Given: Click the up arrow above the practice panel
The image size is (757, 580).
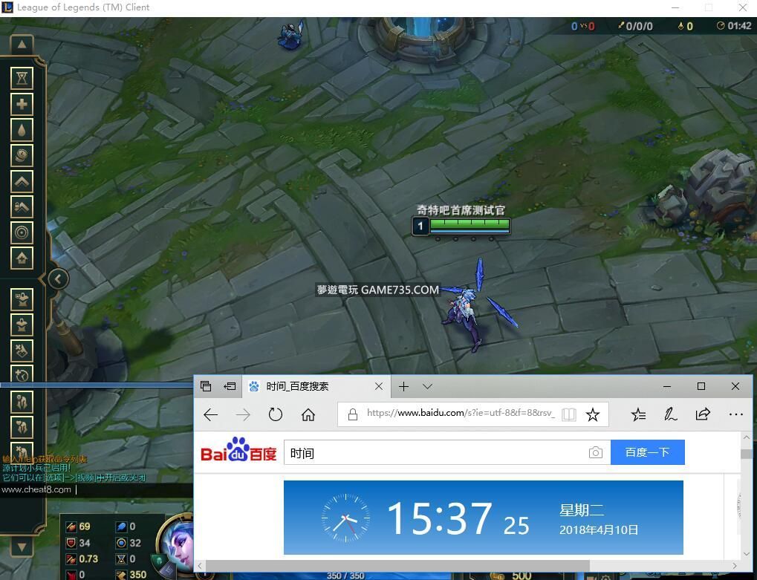Looking at the screenshot, I should (22, 45).
